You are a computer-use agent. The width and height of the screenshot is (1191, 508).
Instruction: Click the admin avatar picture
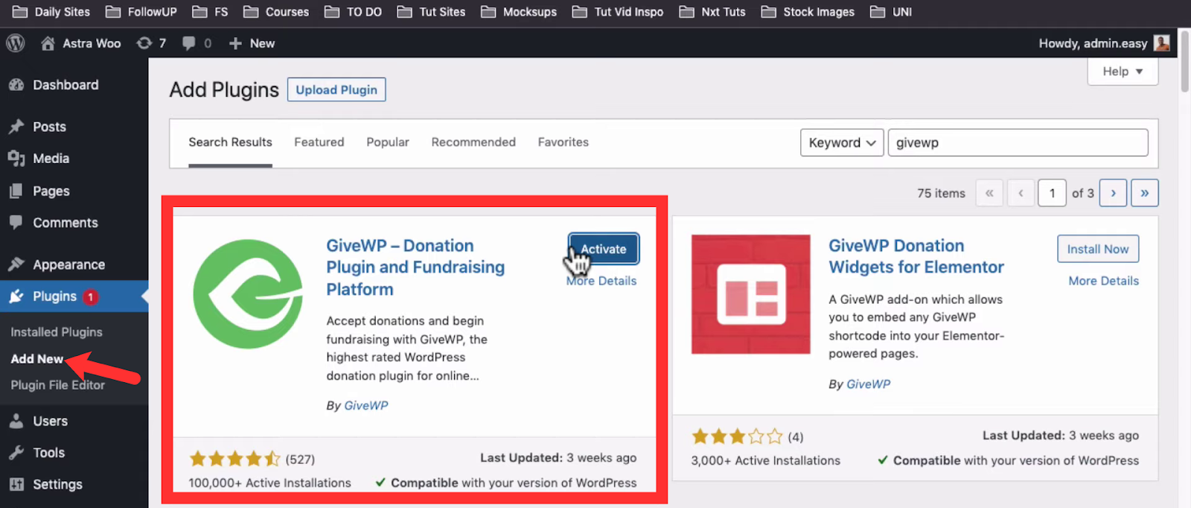1161,43
